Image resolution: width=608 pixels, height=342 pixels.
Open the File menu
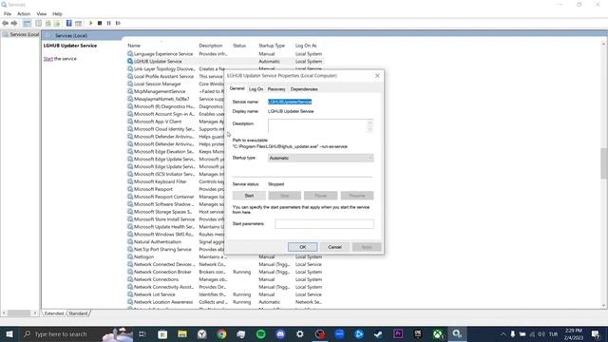click(x=8, y=14)
